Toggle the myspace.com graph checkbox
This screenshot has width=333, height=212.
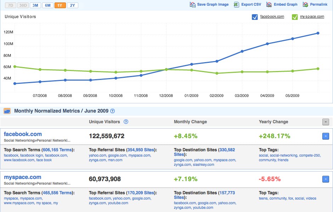pos(295,17)
